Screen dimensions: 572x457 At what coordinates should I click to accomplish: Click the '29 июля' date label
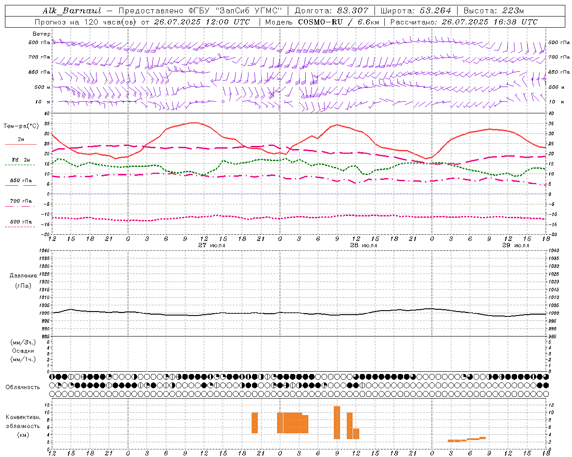click(x=516, y=245)
